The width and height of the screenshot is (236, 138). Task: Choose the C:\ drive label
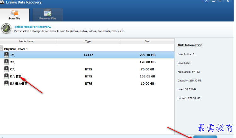tap(12, 69)
